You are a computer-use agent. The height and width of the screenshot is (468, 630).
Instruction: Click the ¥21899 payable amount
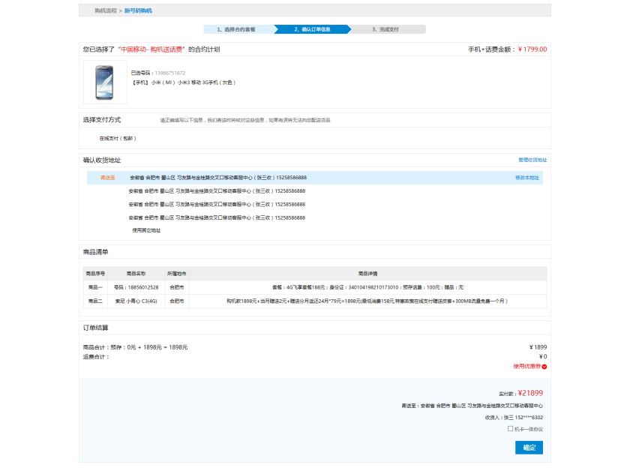(x=530, y=393)
